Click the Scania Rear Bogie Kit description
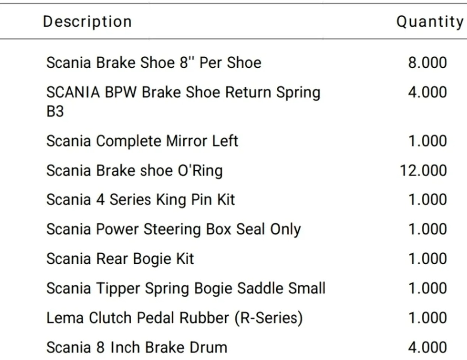The width and height of the screenshot is (467, 360). (x=120, y=259)
